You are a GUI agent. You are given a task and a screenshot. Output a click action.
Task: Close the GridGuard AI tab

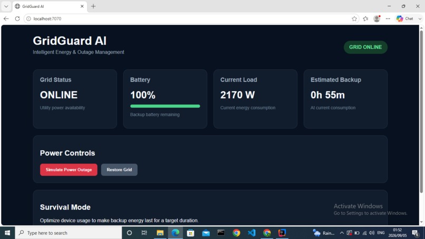coord(82,6)
